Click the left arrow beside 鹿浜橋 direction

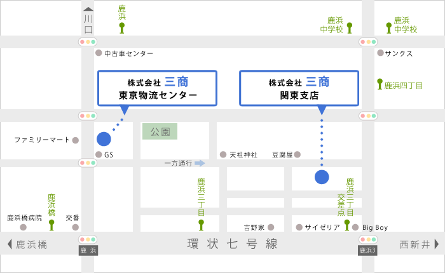pyautogui.click(x=10, y=244)
